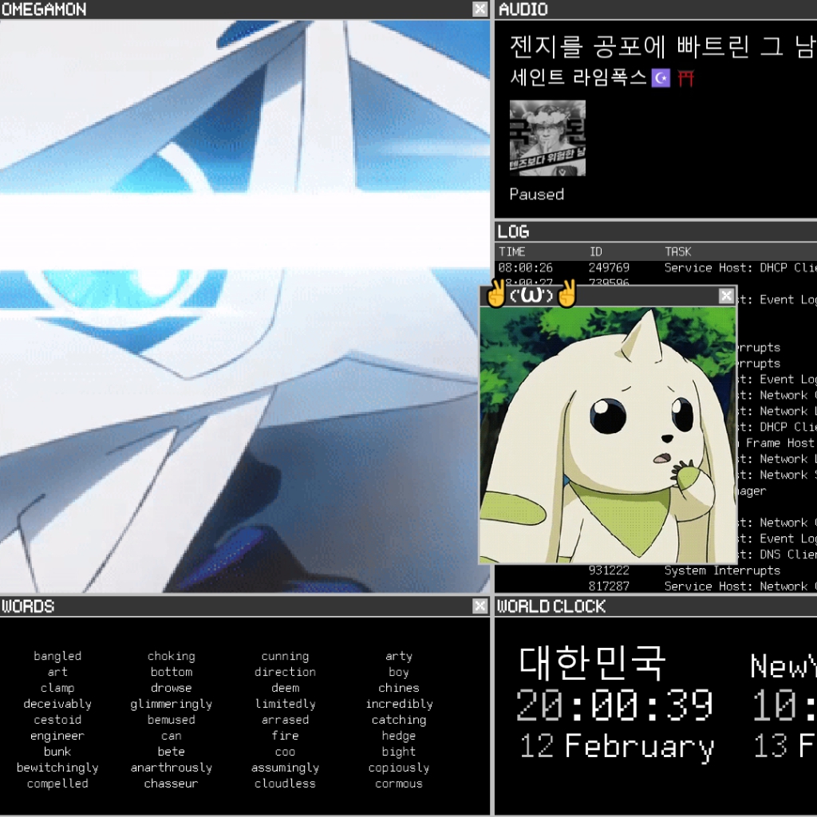Click the red torii gate emoji icon
This screenshot has height=817, width=817.
tap(685, 78)
